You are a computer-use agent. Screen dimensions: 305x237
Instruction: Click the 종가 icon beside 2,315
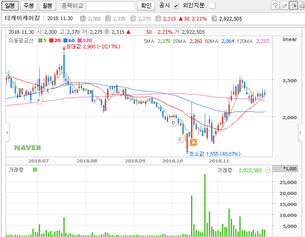pyautogui.click(x=158, y=19)
